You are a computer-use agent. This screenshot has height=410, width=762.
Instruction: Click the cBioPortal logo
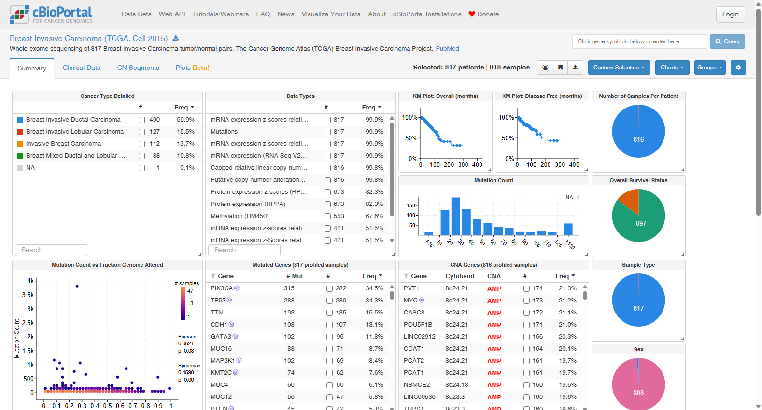pos(51,14)
